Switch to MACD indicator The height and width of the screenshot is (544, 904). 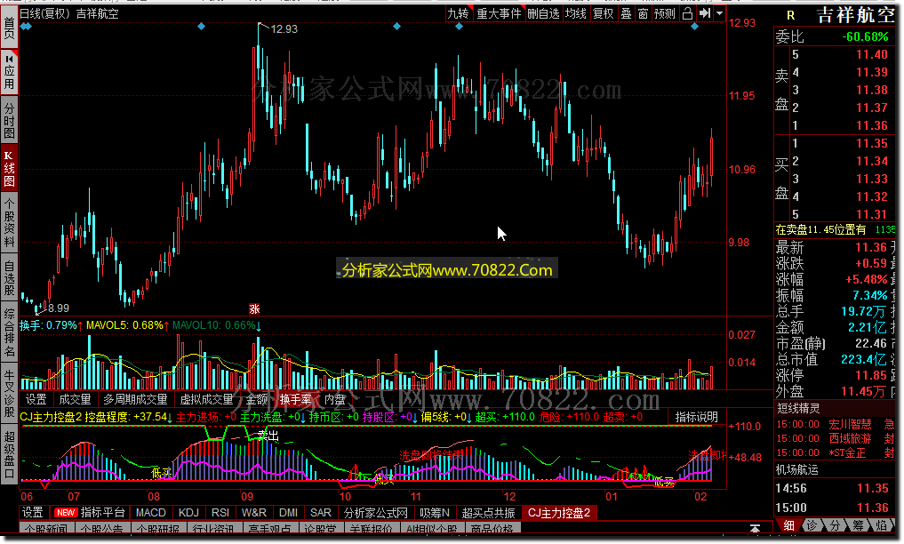pos(151,512)
